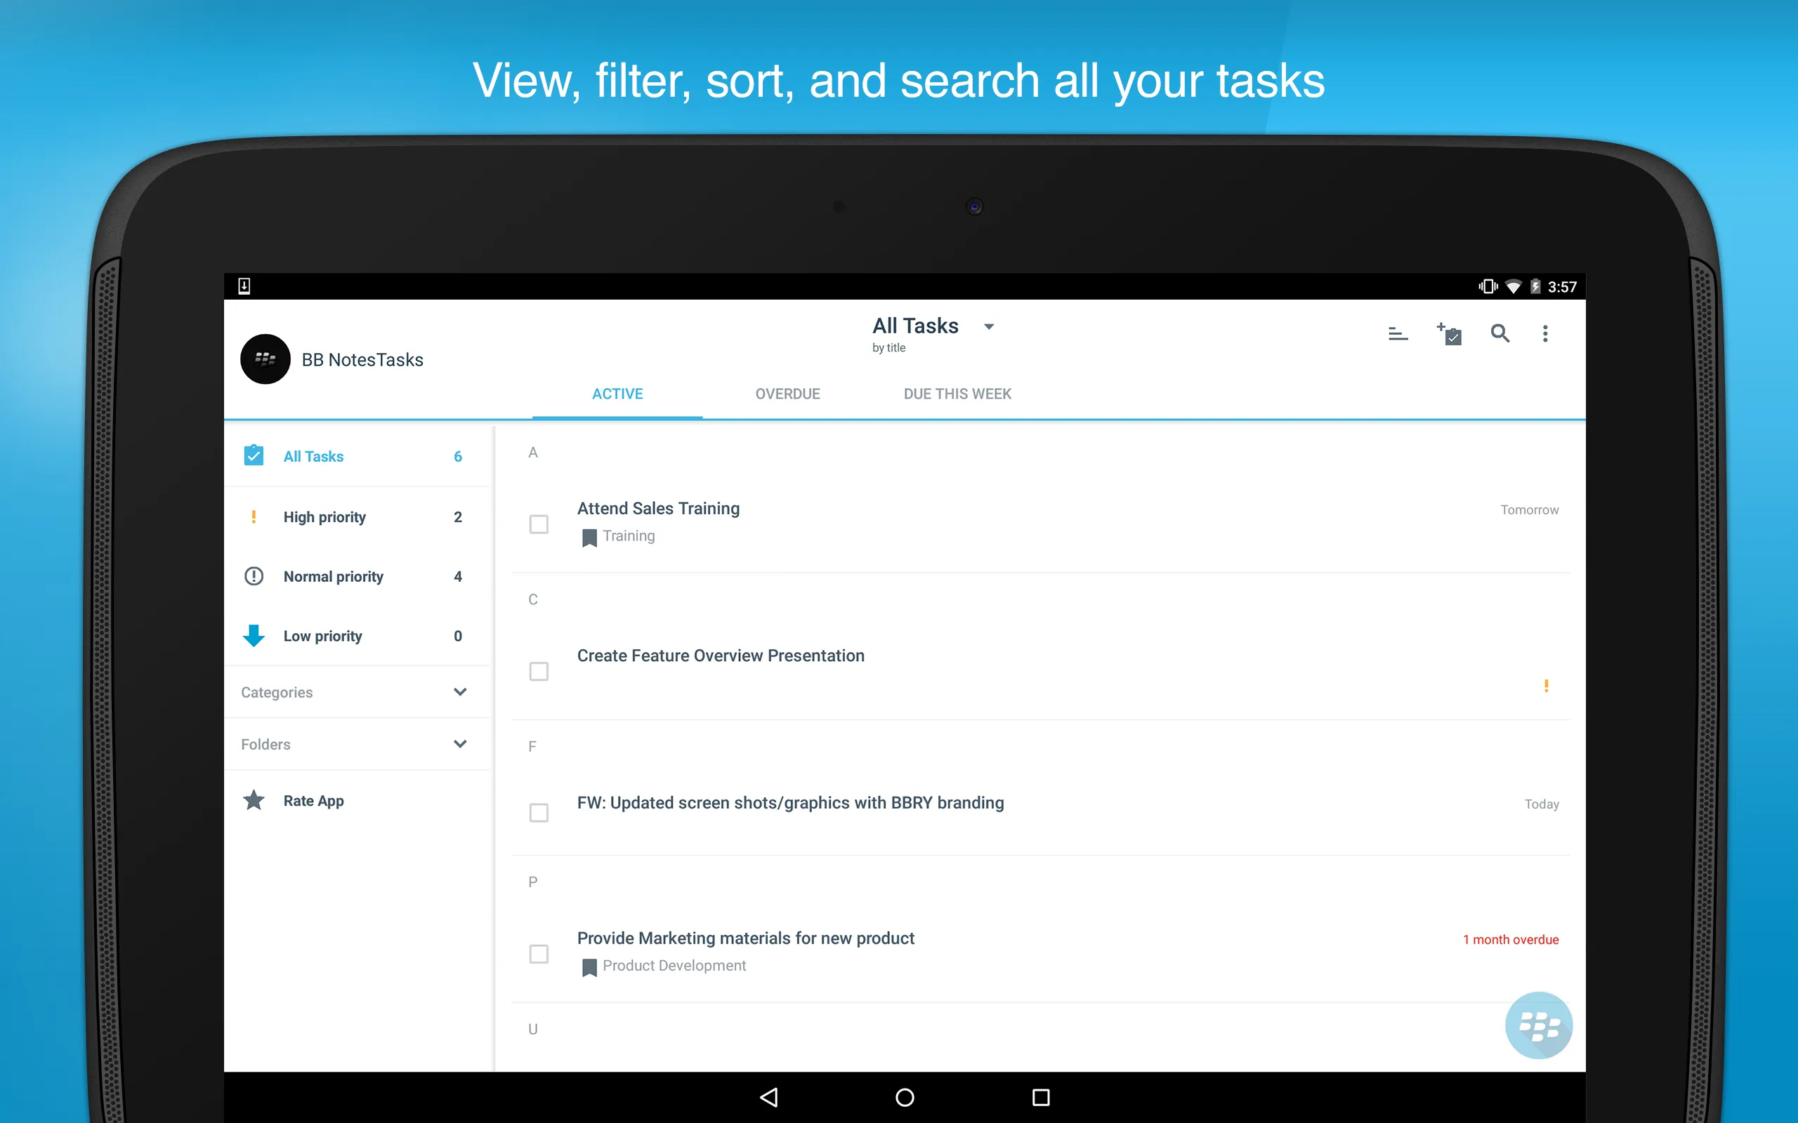Tap the add new task icon

click(1449, 333)
